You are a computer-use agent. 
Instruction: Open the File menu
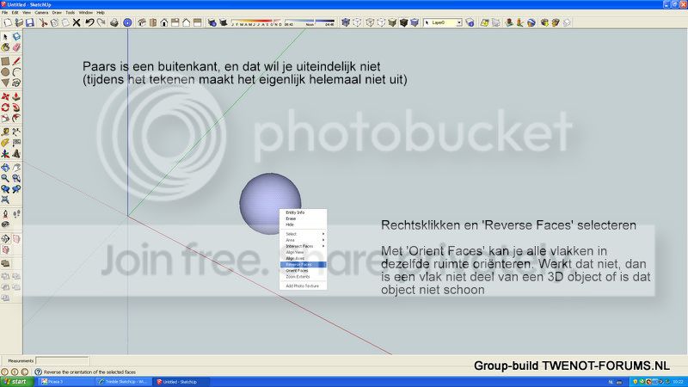pos(4,13)
